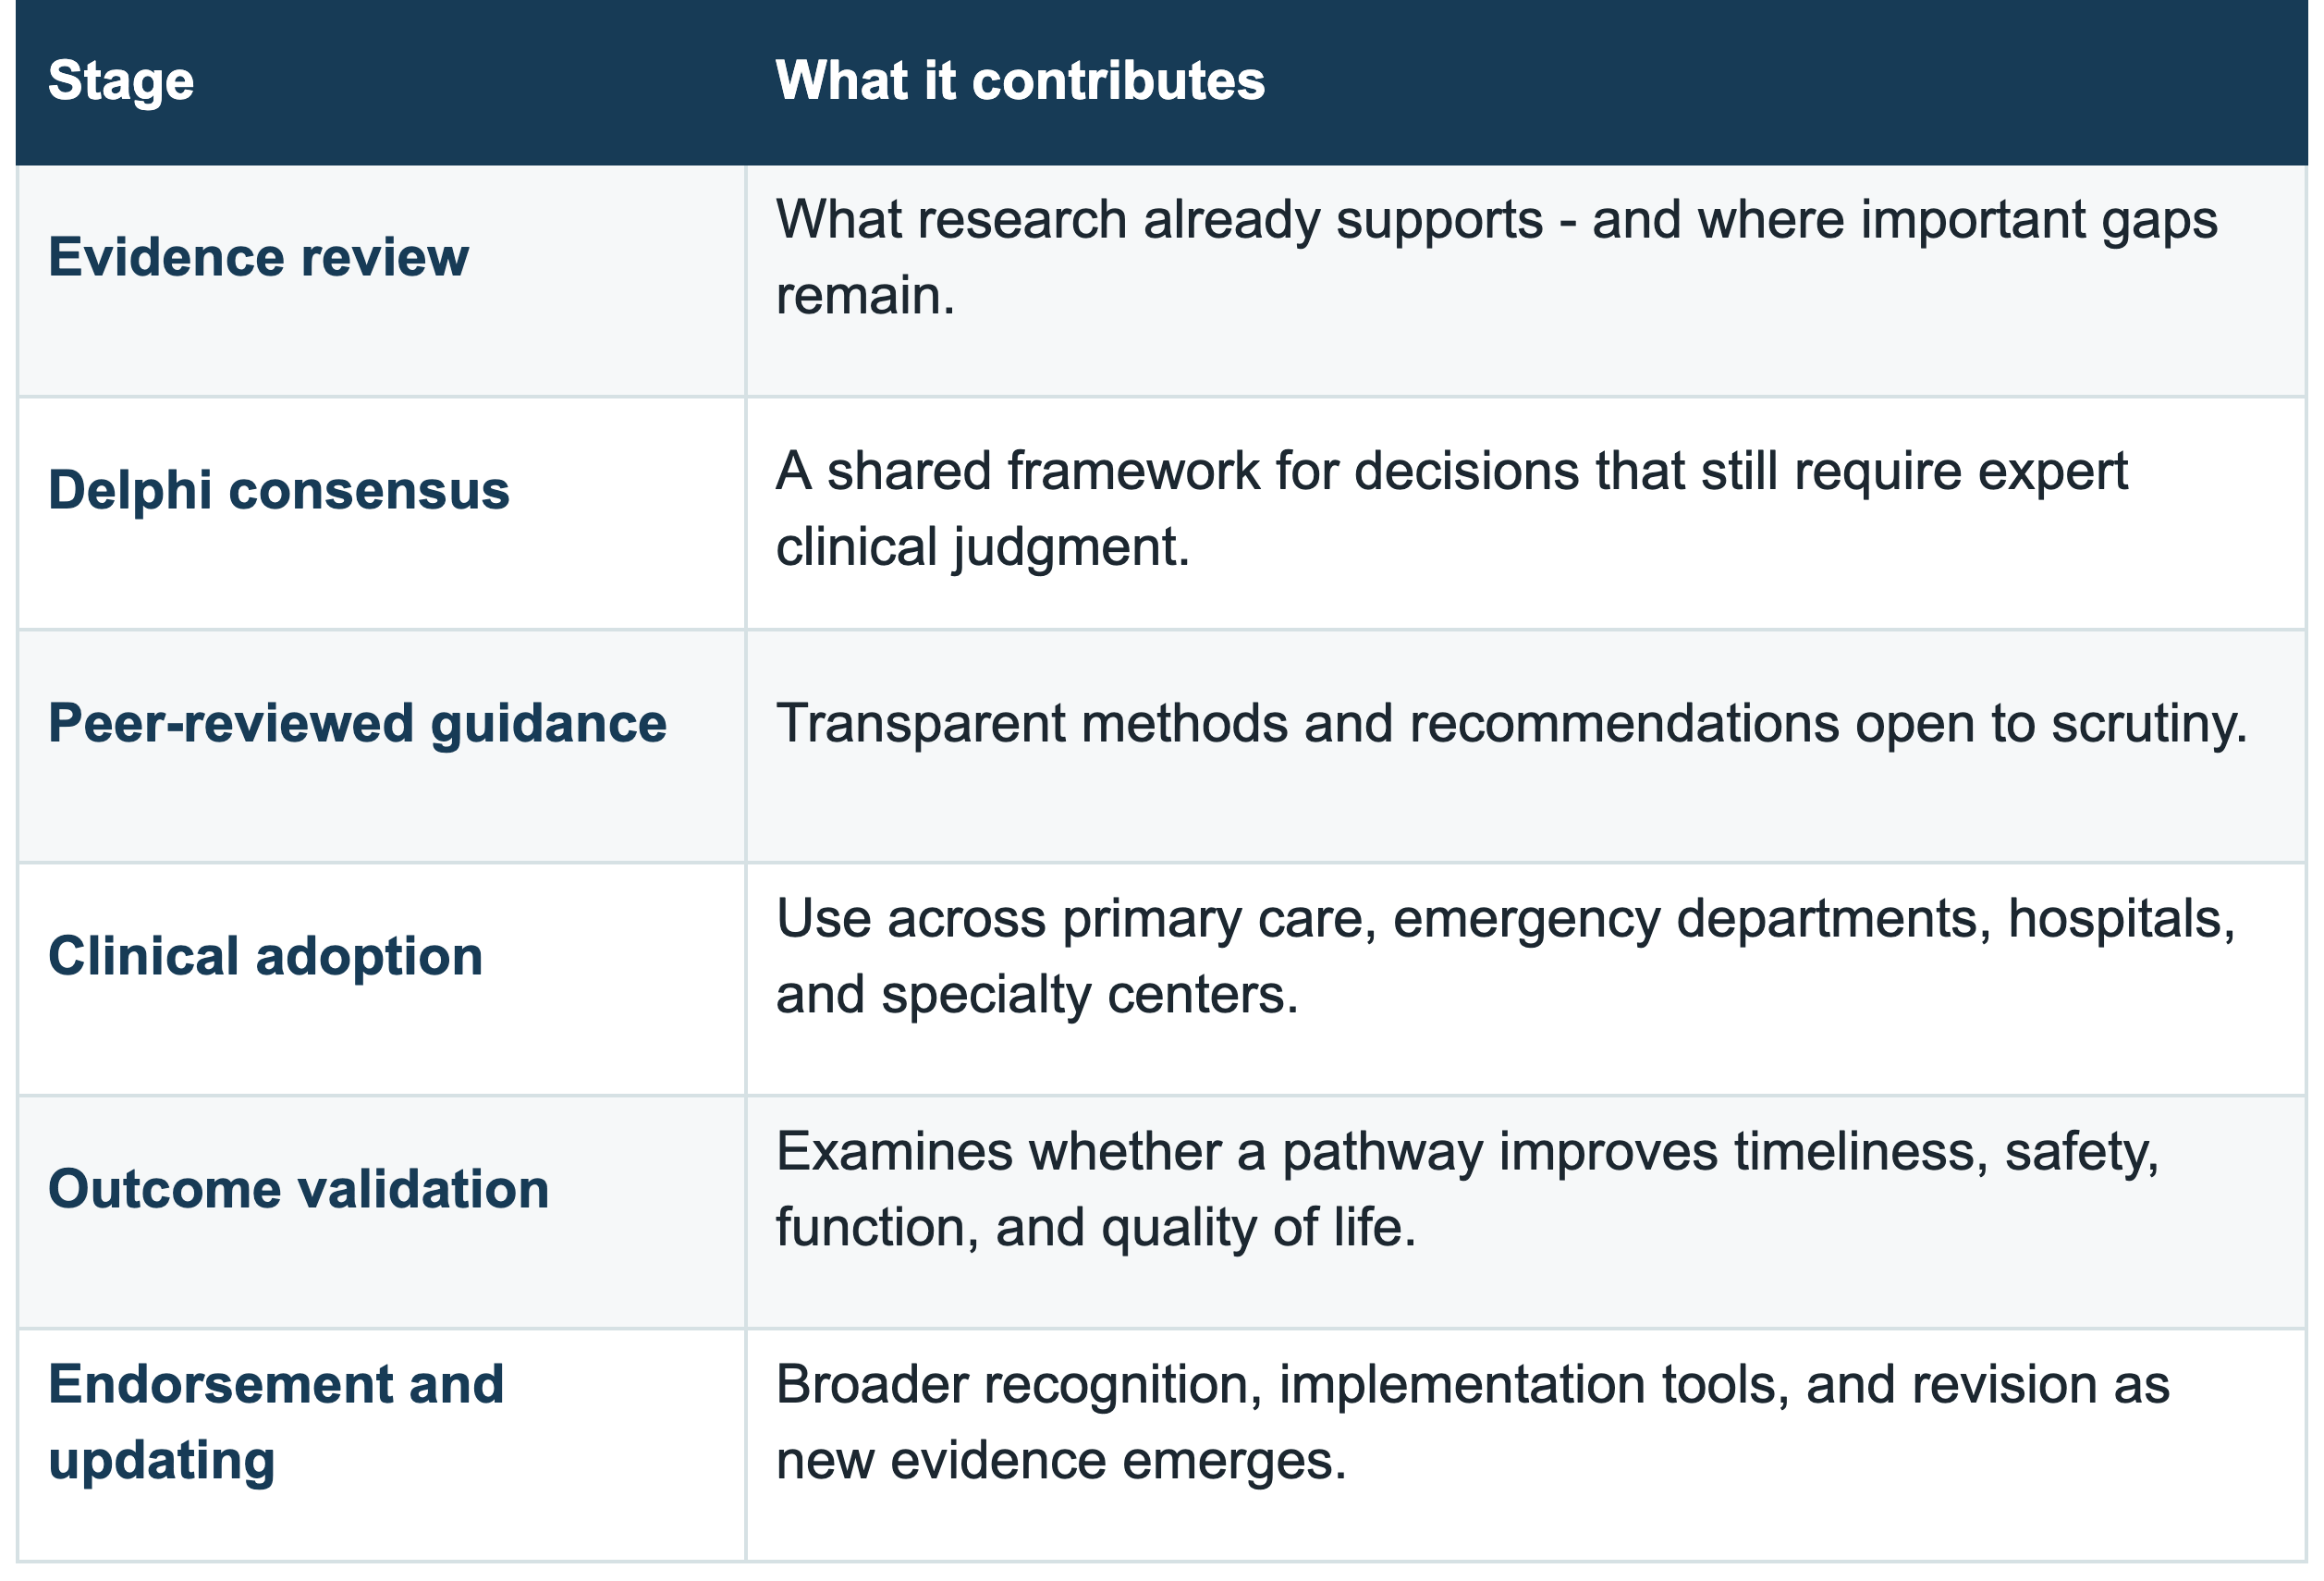Image resolution: width=2324 pixels, height=1581 pixels.
Task: Click the word 'updating' in last row
Action: click(x=162, y=1461)
